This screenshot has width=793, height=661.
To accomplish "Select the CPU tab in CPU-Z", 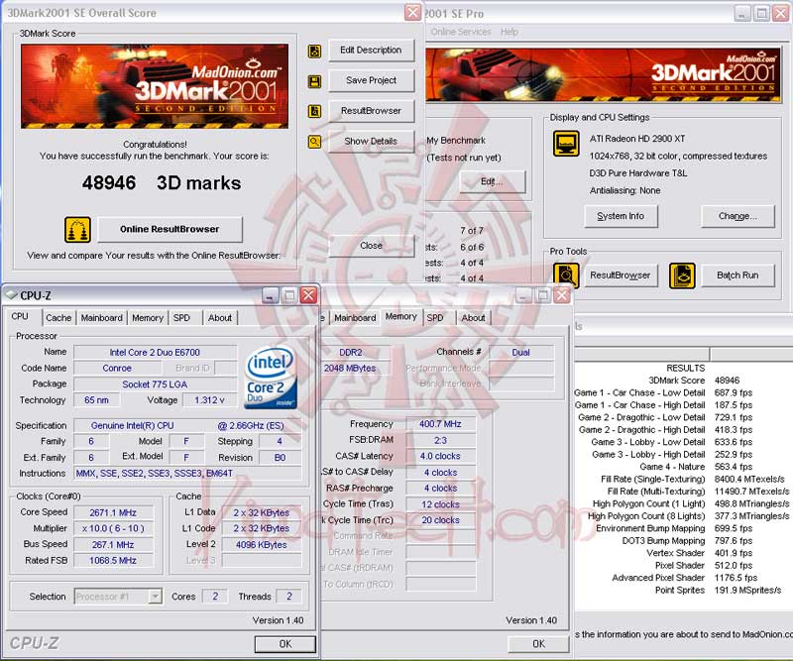I will [20, 316].
